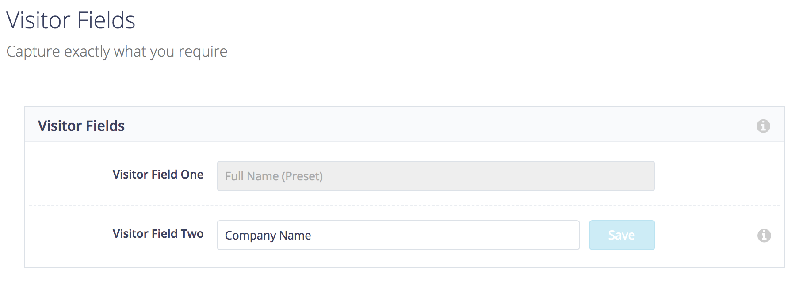Click the info icon beside the Save button
795x282 pixels.
click(x=764, y=236)
